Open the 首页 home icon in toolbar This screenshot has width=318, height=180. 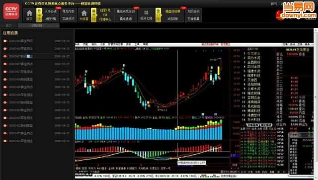(29, 15)
